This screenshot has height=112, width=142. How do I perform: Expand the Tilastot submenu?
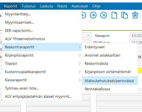(42, 63)
